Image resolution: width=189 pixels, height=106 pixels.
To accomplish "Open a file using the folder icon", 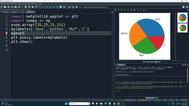I will [5, 7].
